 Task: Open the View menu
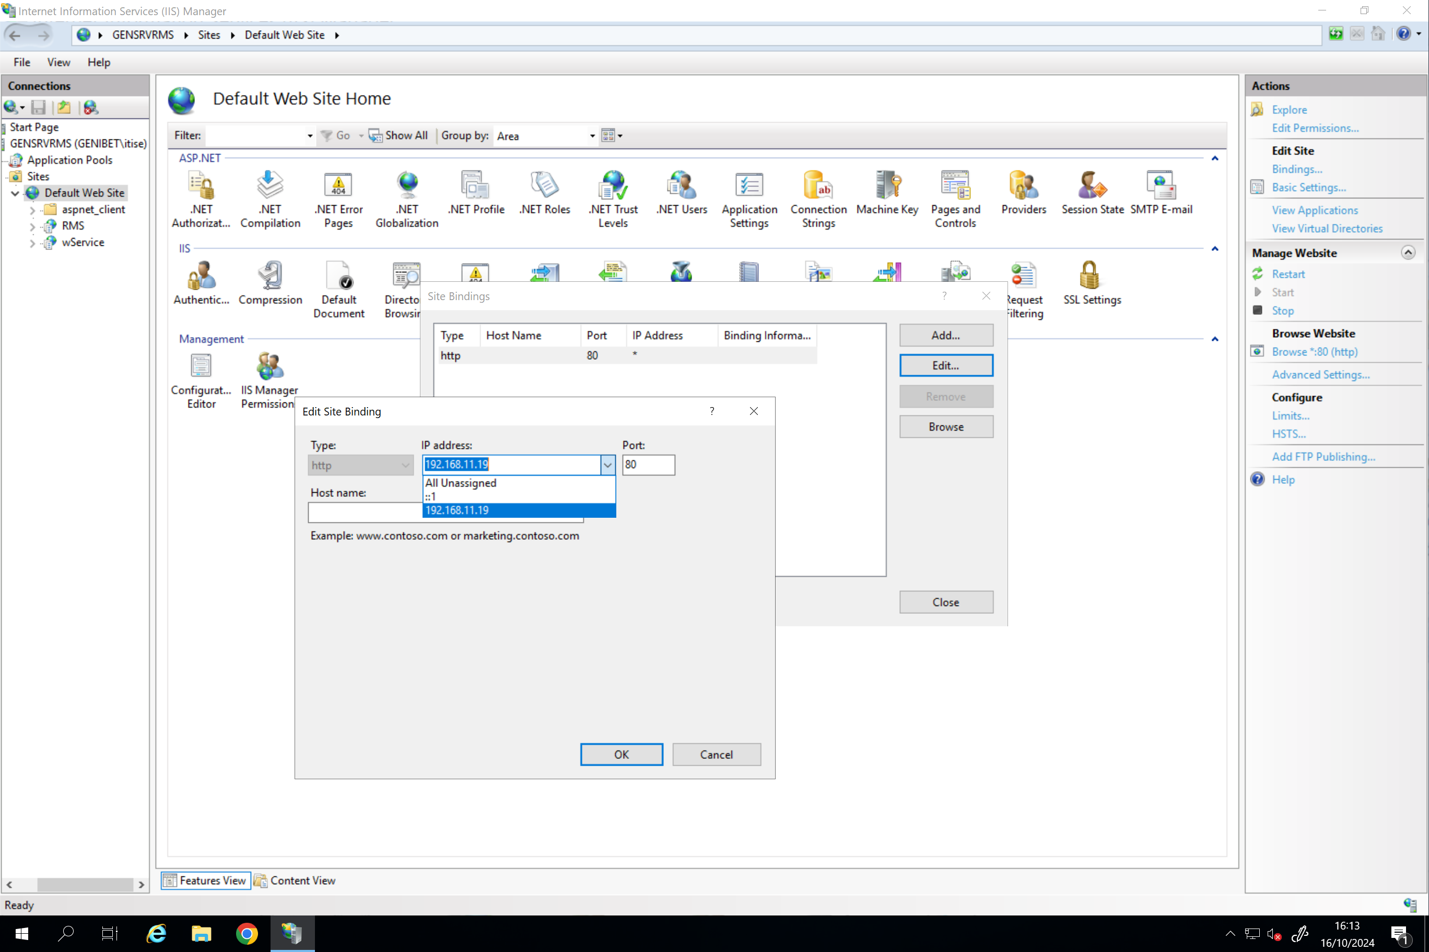coord(58,62)
